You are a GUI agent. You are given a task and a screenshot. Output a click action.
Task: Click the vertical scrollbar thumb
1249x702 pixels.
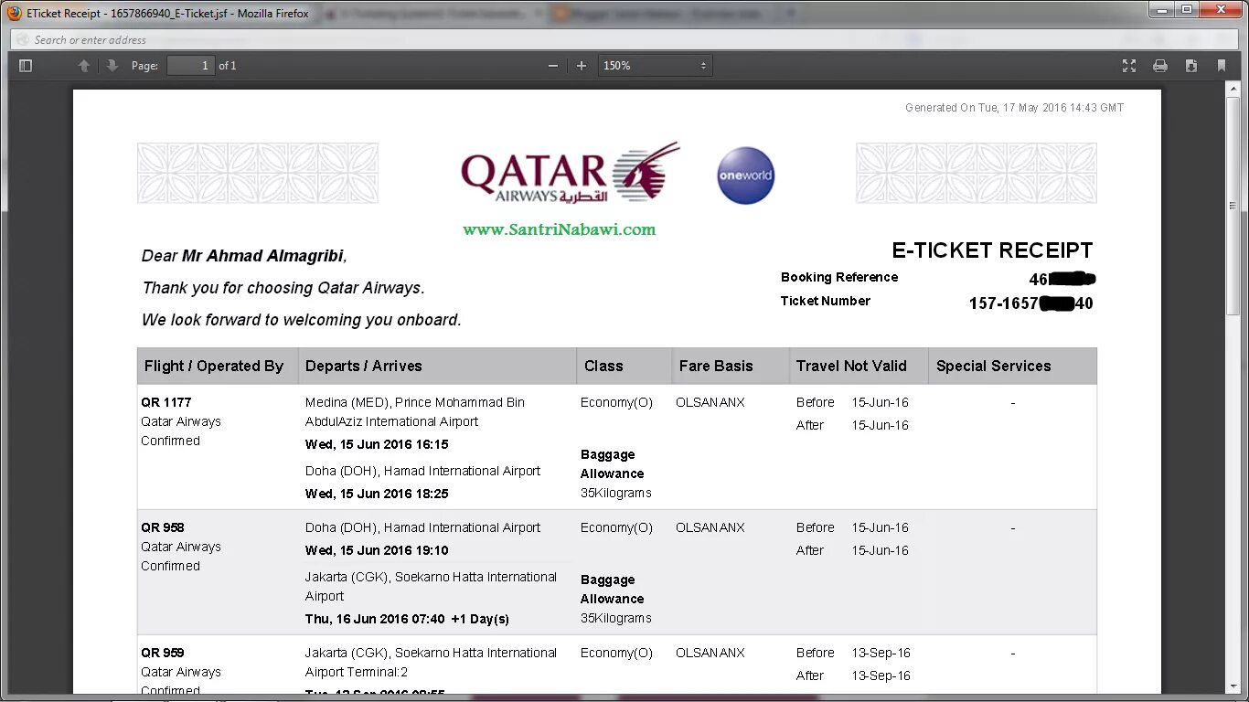point(1233,205)
